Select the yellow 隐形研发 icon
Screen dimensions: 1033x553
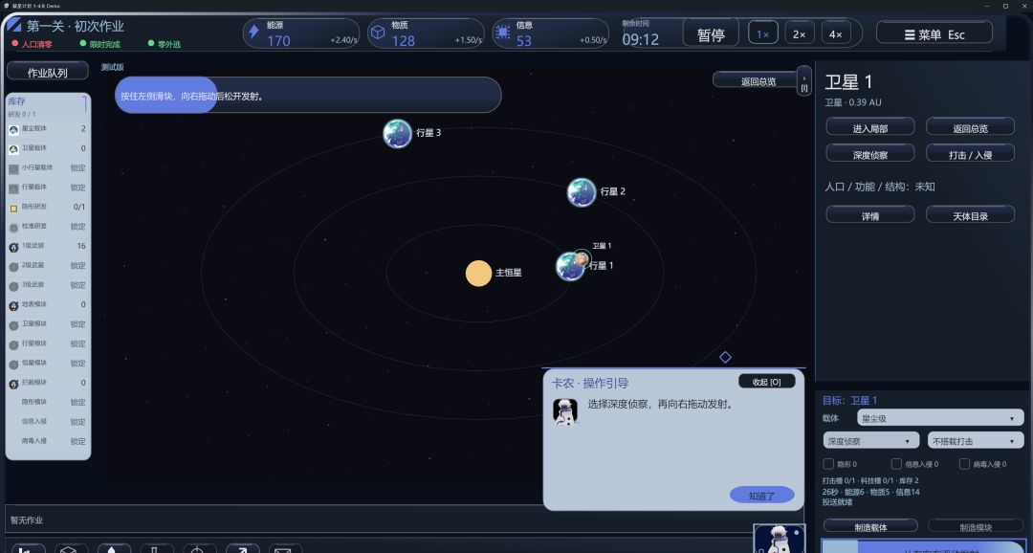point(13,209)
